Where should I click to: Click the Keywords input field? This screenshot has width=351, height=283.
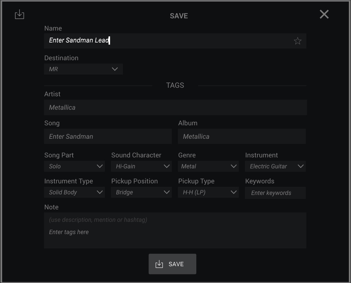(275, 193)
